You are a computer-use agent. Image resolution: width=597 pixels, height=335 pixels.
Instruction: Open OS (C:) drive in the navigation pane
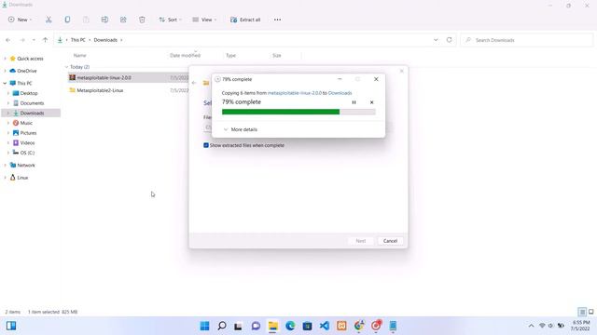click(x=27, y=153)
